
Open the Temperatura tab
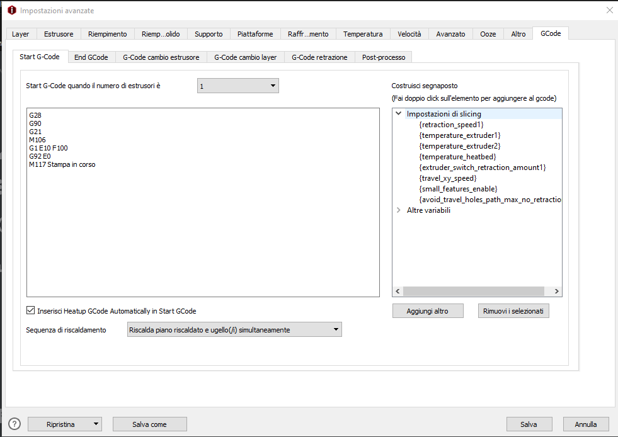pyautogui.click(x=362, y=34)
